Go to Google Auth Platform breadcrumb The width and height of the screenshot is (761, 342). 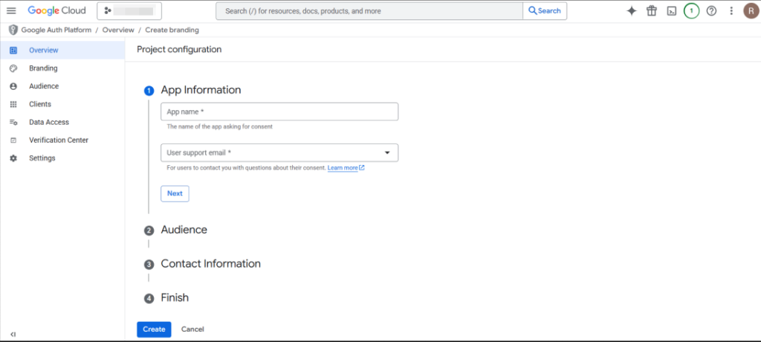[x=56, y=30]
